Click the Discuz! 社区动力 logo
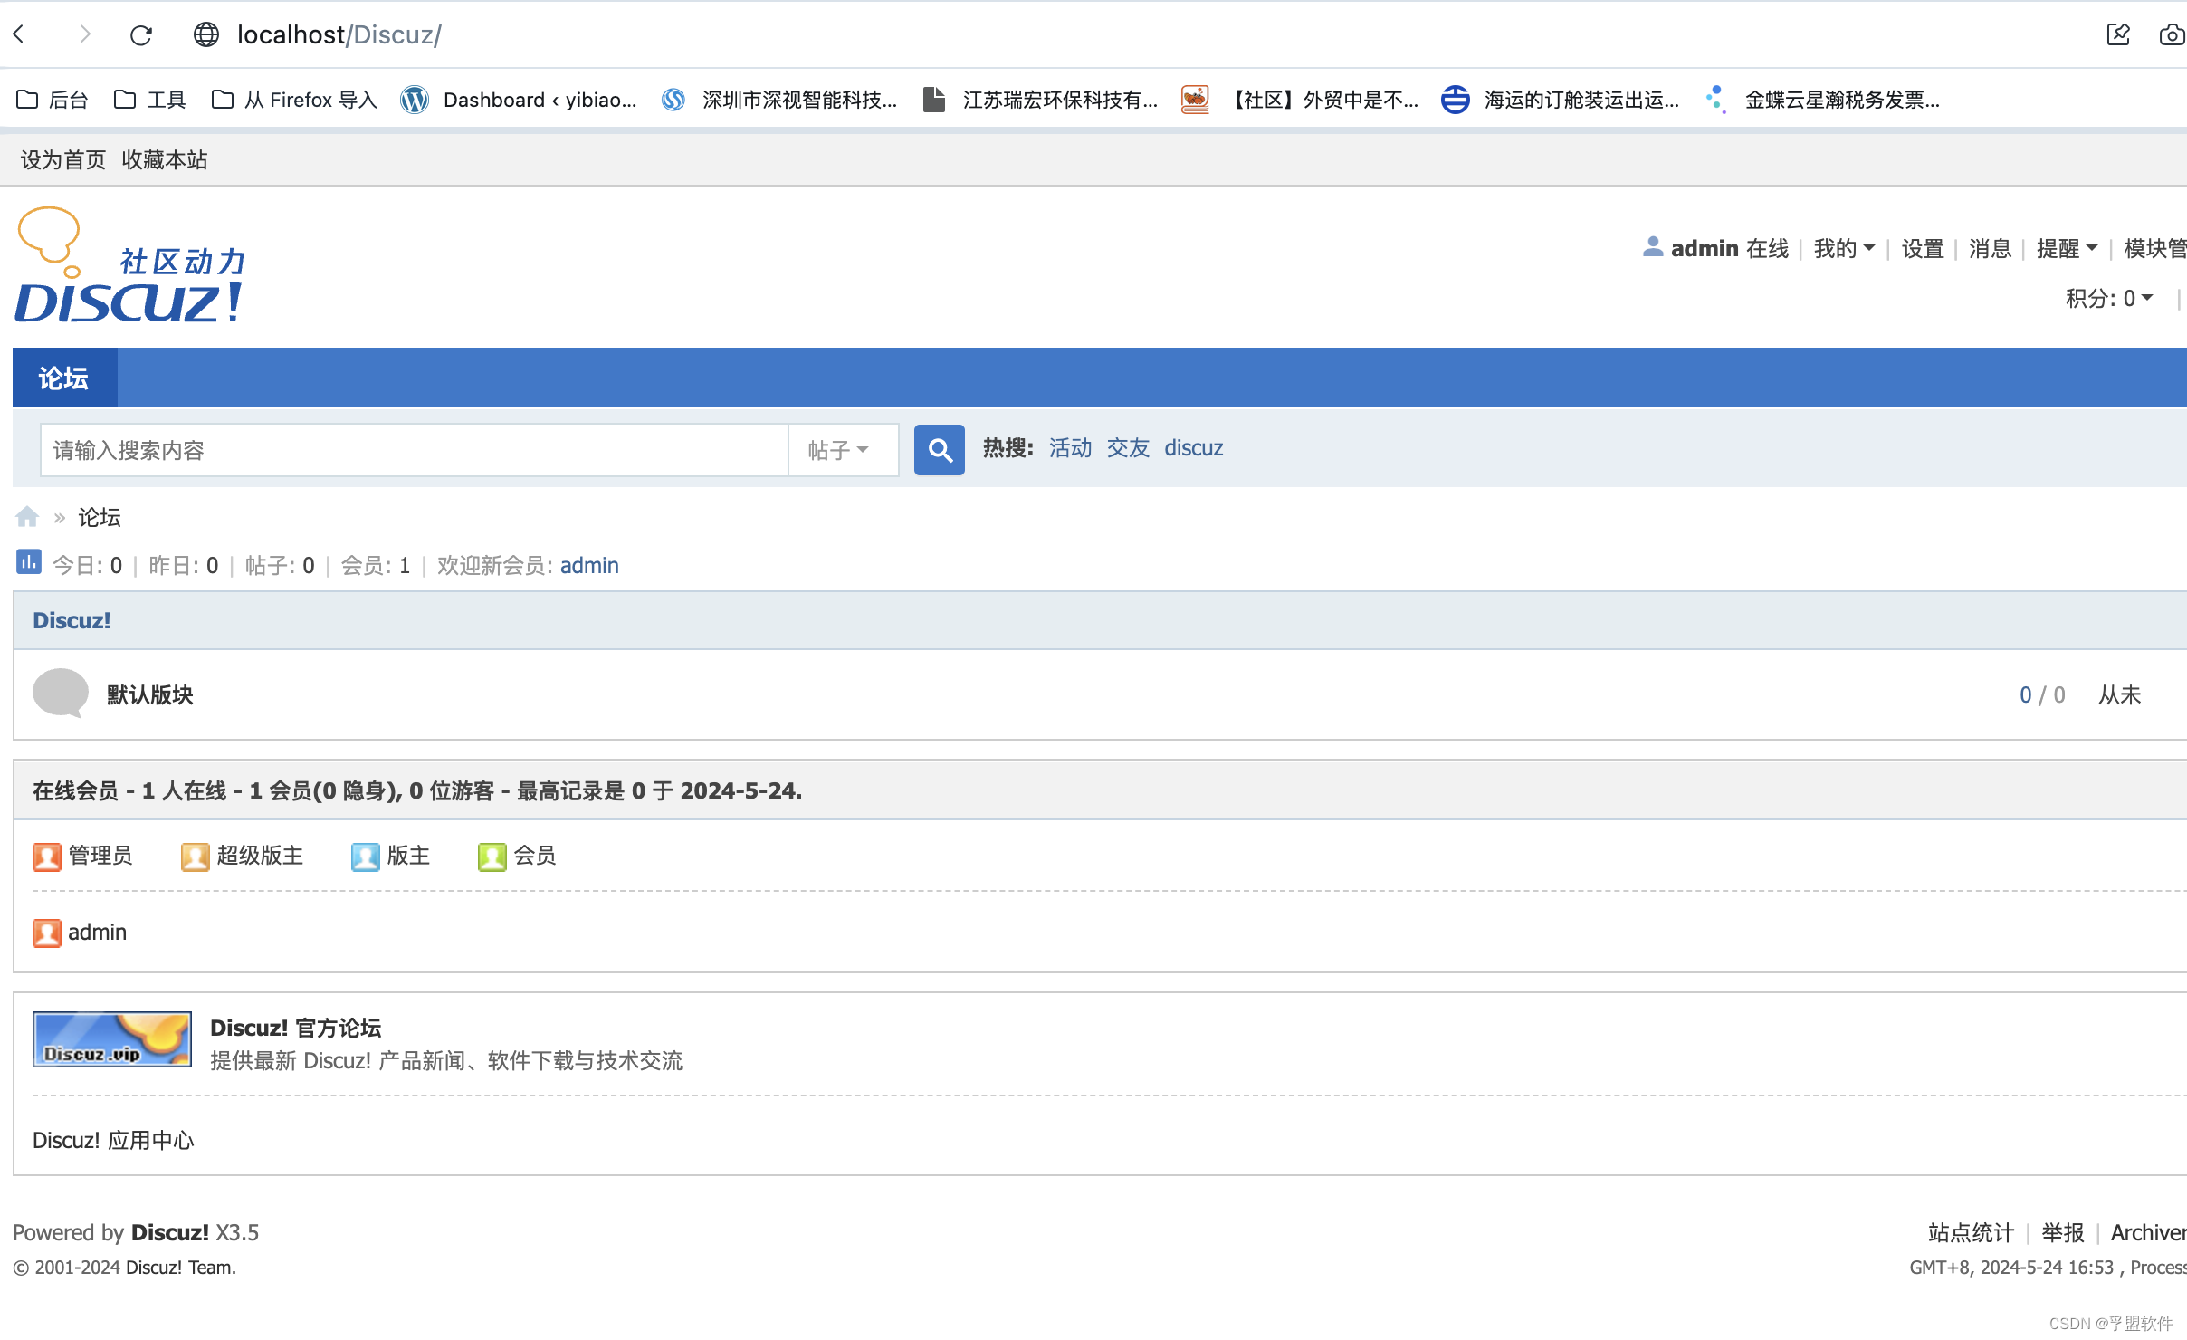The height and width of the screenshot is (1340, 2187). coord(130,266)
